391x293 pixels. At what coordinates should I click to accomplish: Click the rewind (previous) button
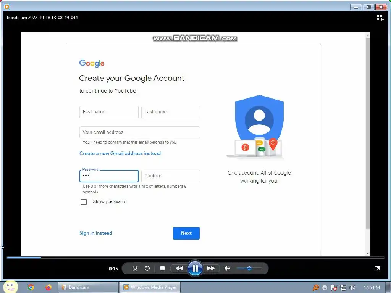click(179, 268)
